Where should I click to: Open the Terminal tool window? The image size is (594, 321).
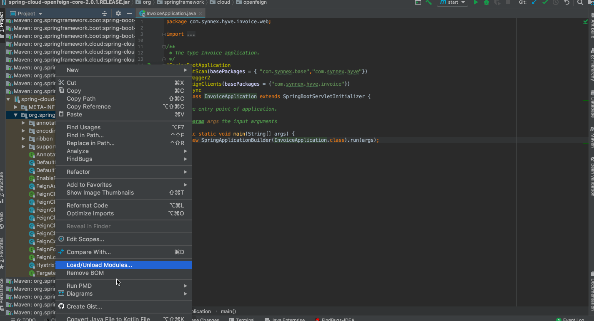pos(242,319)
